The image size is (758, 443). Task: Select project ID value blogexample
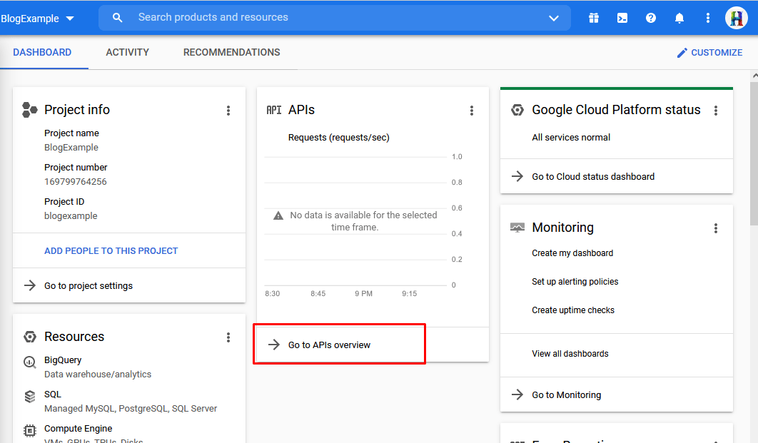tap(71, 216)
